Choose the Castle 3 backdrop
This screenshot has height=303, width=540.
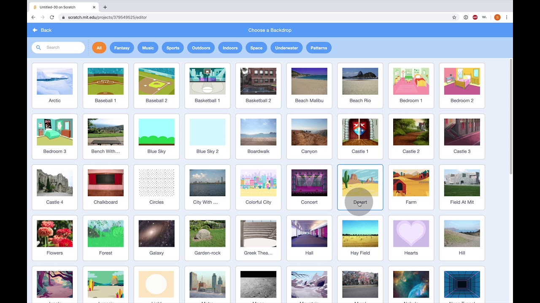(462, 137)
